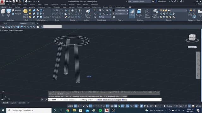The image size is (202, 113).
Task: Click the Open folder icon in quick access toolbar
Action: (x=10, y=1)
